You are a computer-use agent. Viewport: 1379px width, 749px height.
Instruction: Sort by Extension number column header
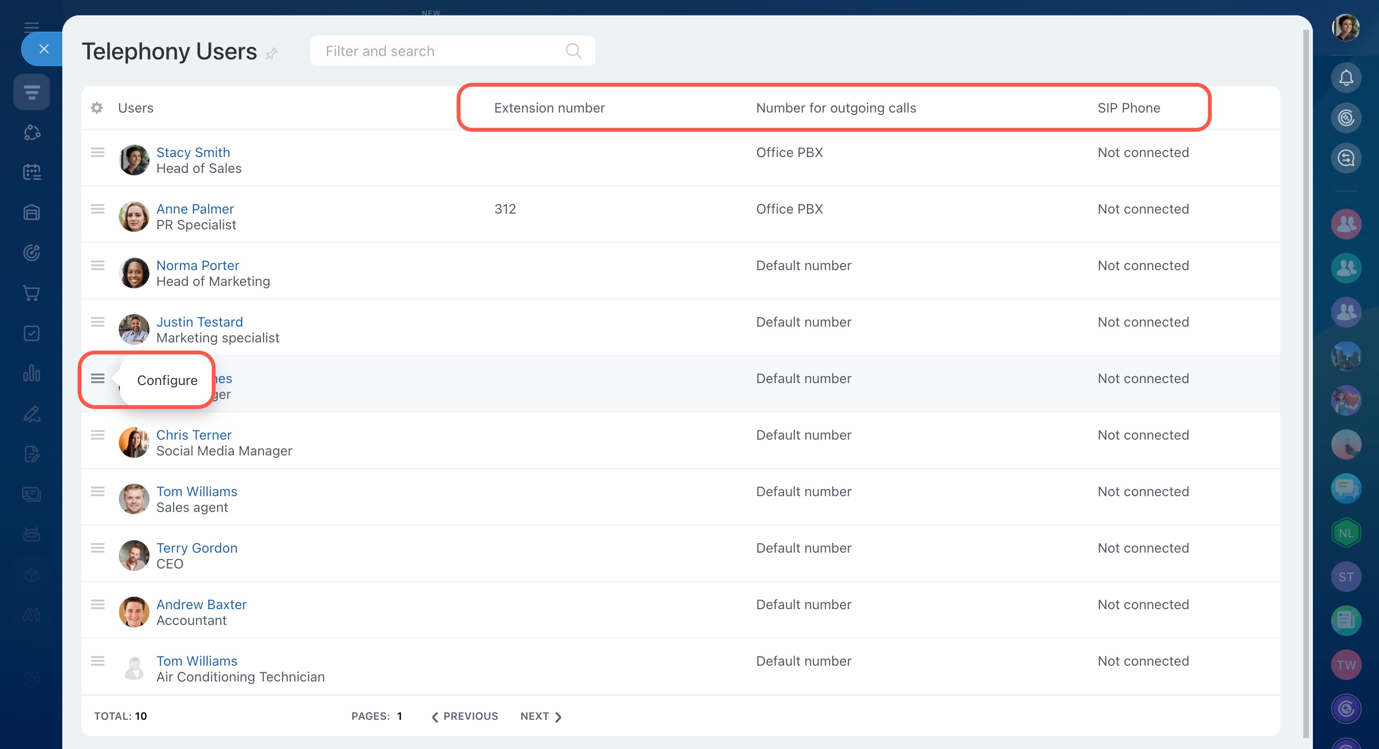pos(549,108)
